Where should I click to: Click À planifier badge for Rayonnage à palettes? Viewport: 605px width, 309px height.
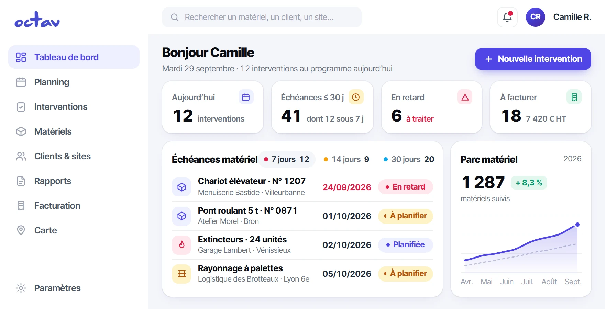pyautogui.click(x=406, y=274)
